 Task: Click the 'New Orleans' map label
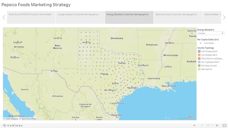[x=169, y=86]
